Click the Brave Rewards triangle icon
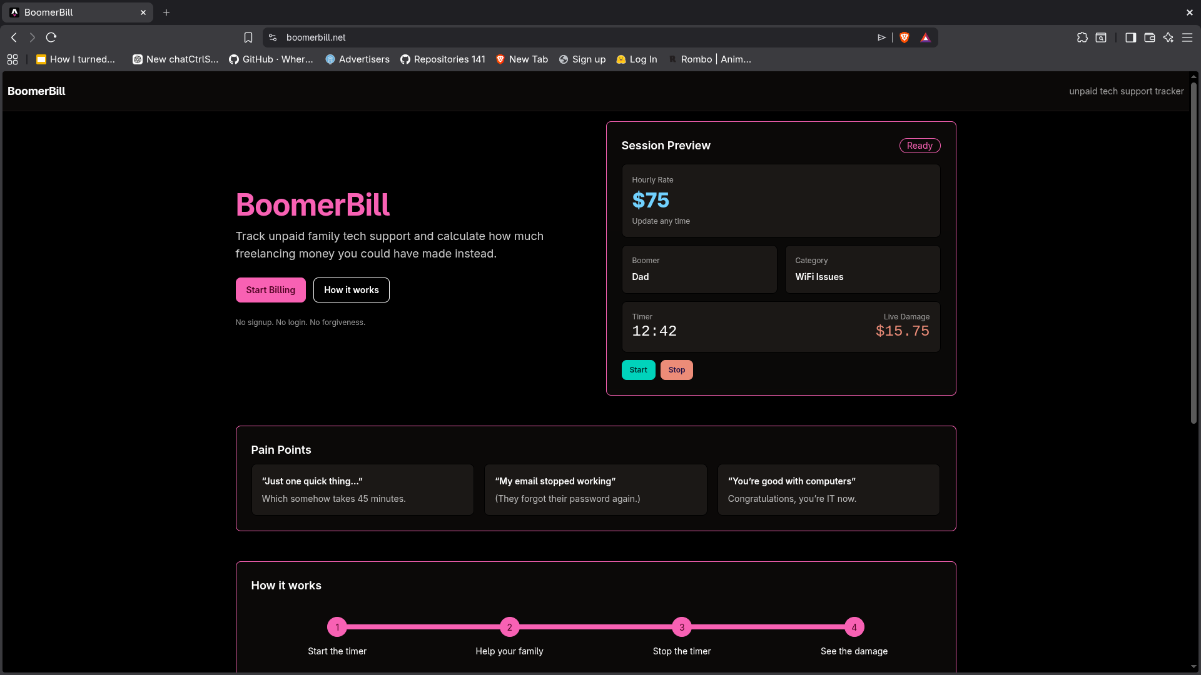This screenshot has height=675, width=1201. point(925,37)
